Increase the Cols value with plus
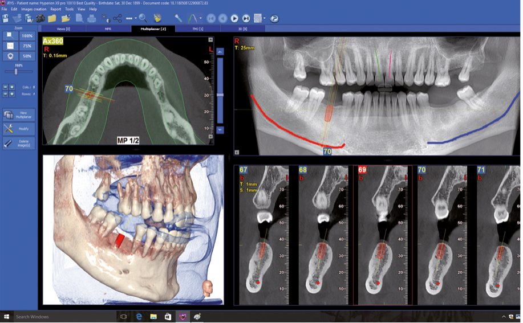The height and width of the screenshot is (323, 523). click(12, 87)
